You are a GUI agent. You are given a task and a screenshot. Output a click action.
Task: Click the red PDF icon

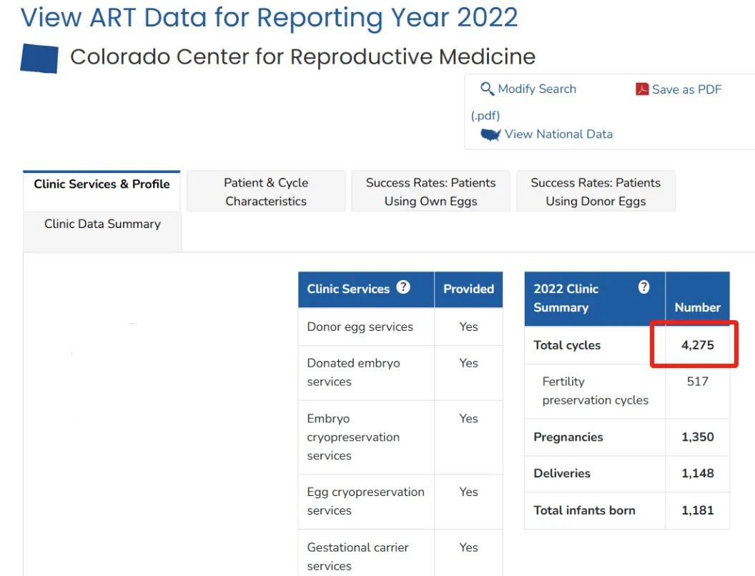pyautogui.click(x=642, y=89)
